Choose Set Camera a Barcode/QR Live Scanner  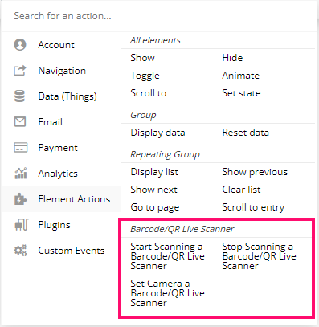click(167, 293)
